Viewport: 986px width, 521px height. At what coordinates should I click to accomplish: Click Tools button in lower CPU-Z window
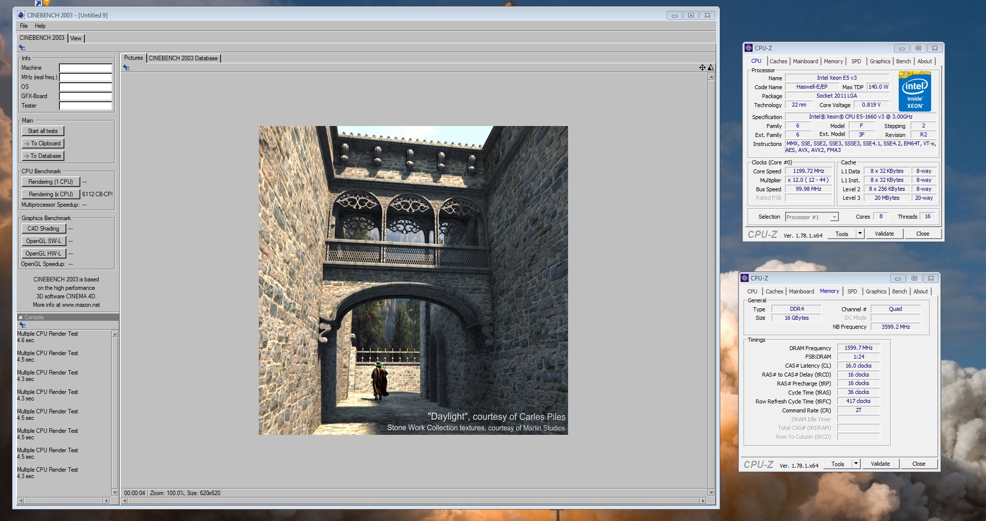[838, 464]
